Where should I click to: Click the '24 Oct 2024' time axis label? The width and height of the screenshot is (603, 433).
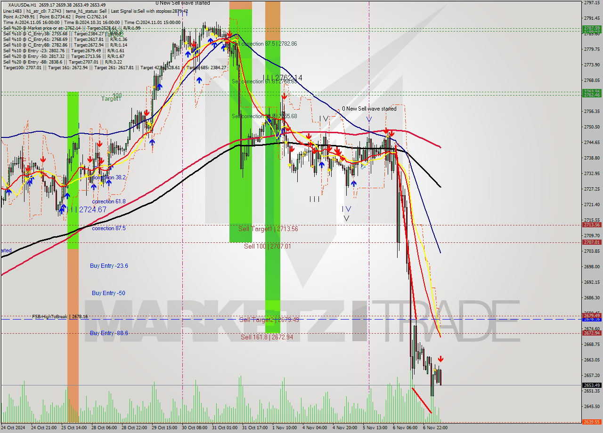pos(13,428)
